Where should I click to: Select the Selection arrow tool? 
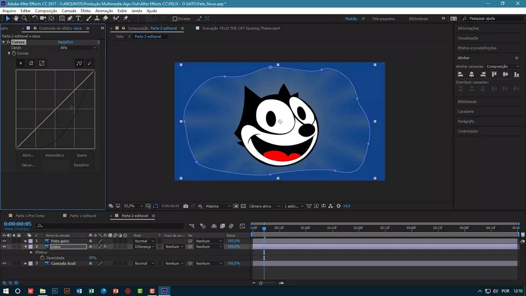point(8,18)
